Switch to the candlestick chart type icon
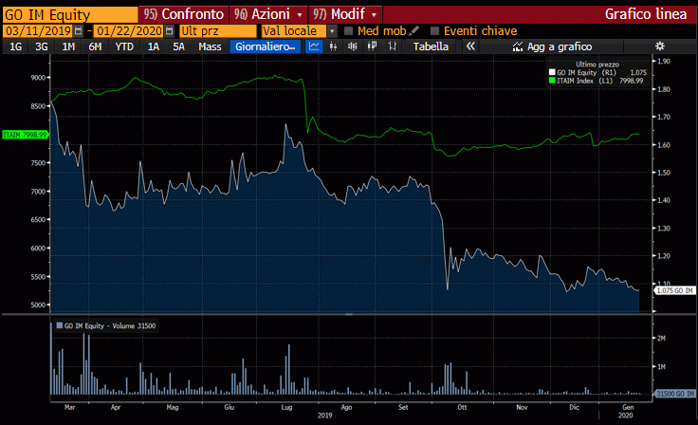This screenshot has height=425, width=698. 353,46
